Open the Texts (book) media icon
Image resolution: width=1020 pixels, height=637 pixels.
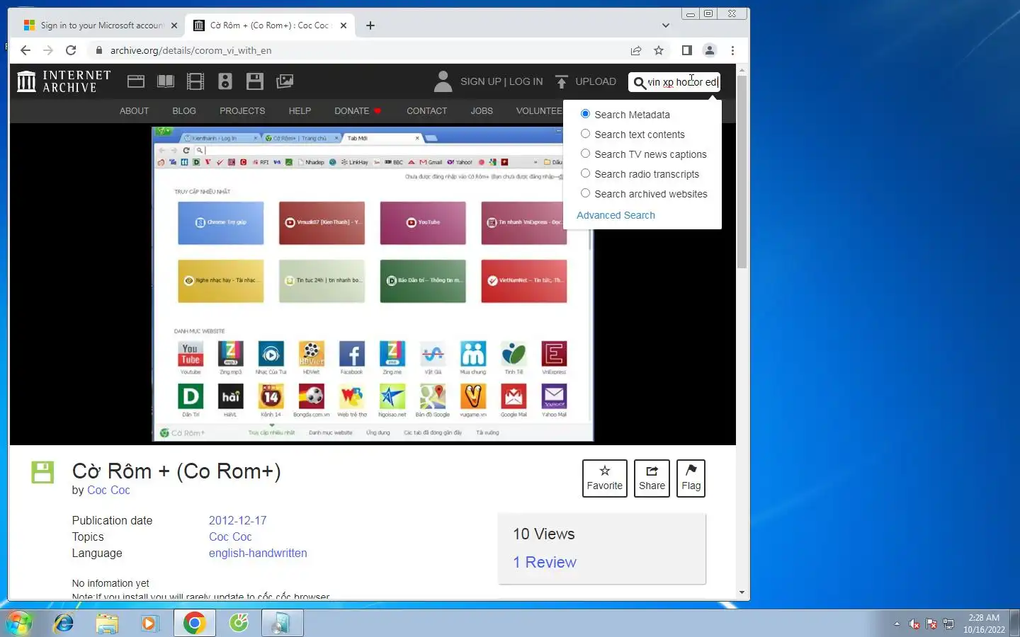[x=166, y=81]
